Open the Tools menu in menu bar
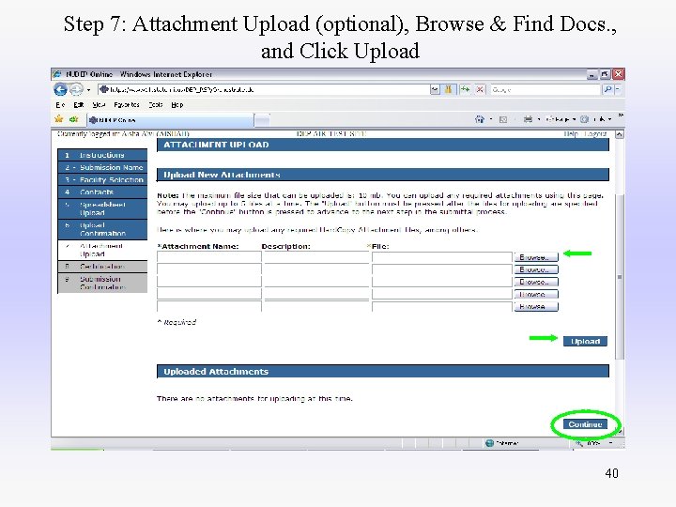This screenshot has height=507, width=676. (156, 105)
